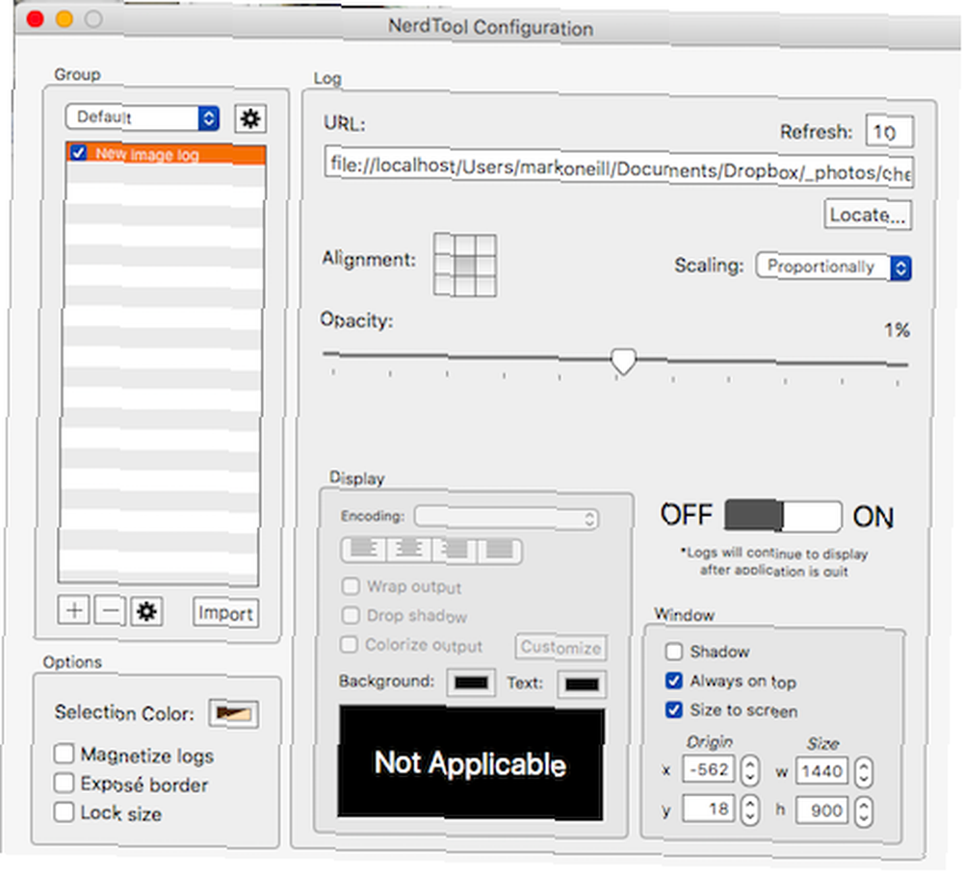Remove the selected log with the minus button

(111, 610)
